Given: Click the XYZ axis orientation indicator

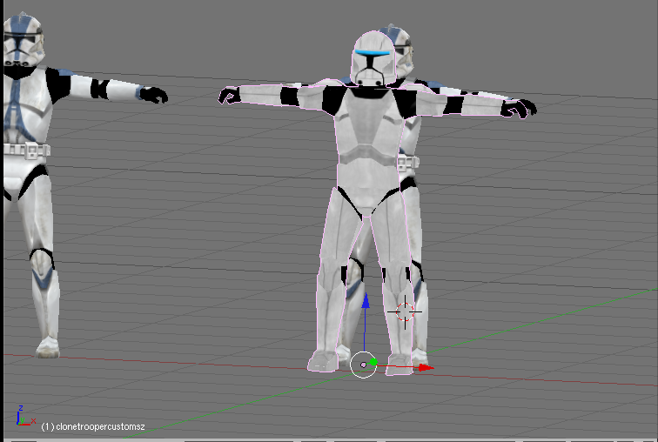Looking at the screenshot, I should tap(25, 415).
